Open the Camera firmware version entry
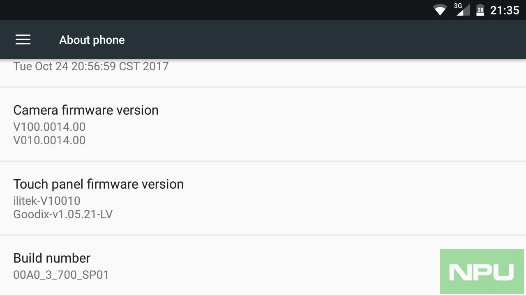Viewport: 526px width, 296px height. tap(85, 110)
